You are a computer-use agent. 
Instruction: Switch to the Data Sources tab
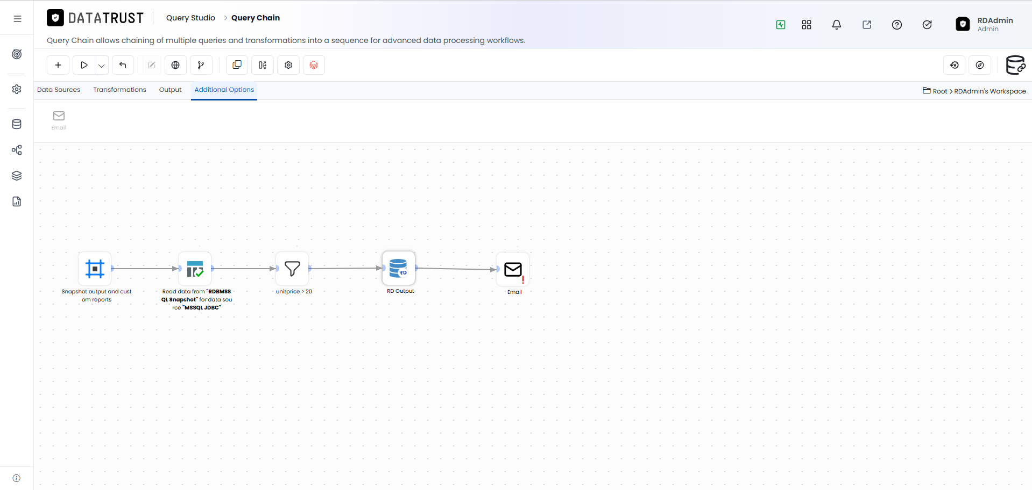[x=59, y=90]
